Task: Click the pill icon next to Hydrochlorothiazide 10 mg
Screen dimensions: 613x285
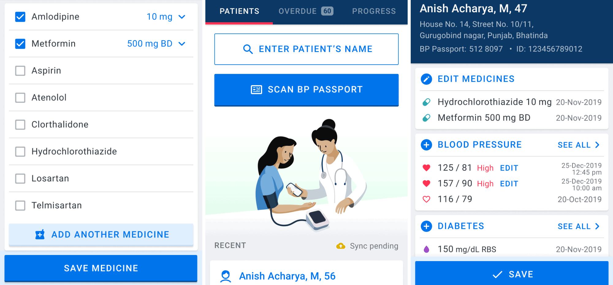Action: [427, 102]
